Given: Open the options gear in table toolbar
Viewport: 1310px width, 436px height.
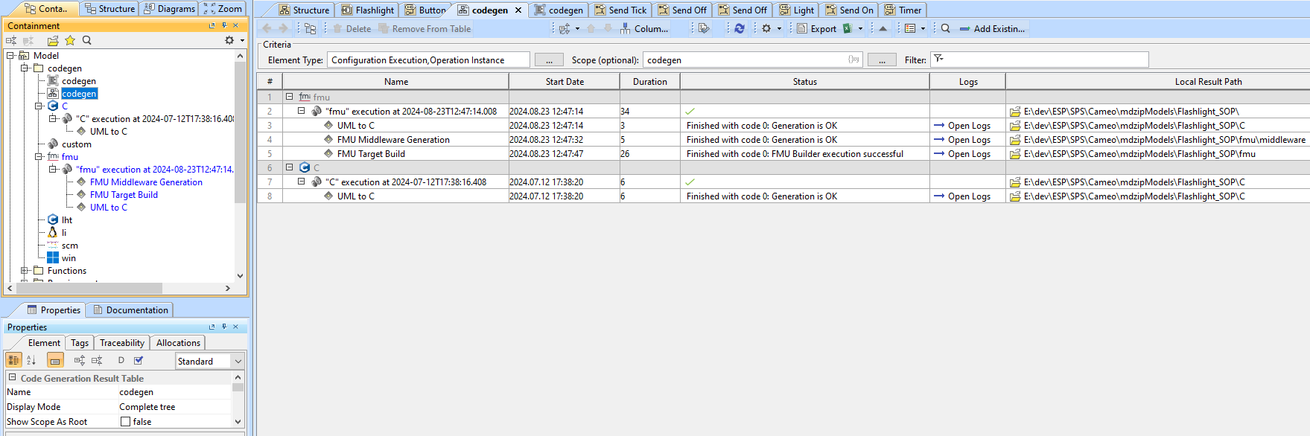Looking at the screenshot, I should (x=766, y=28).
